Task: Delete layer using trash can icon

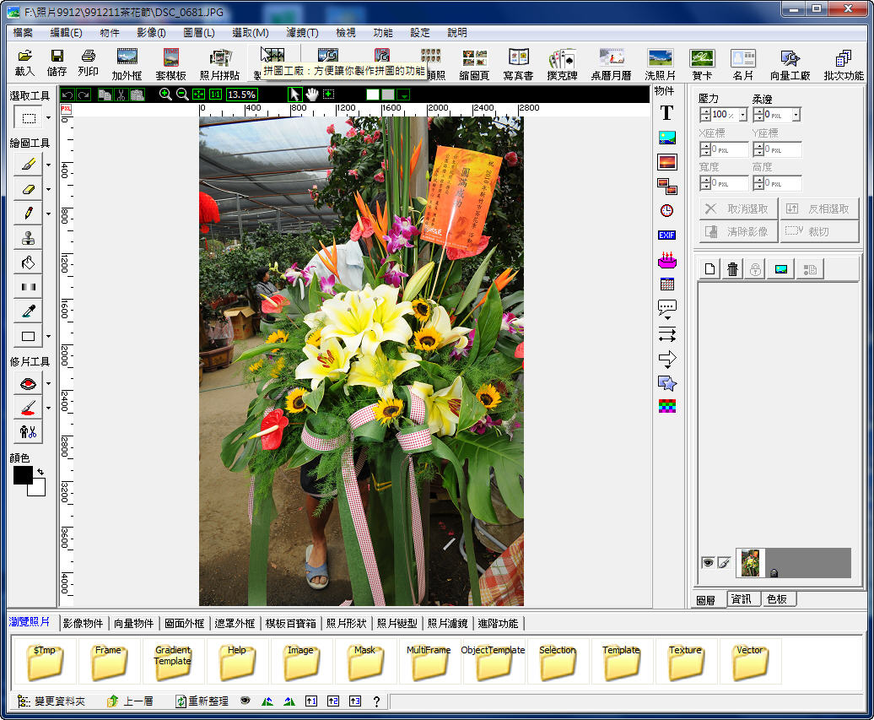Action: click(732, 269)
